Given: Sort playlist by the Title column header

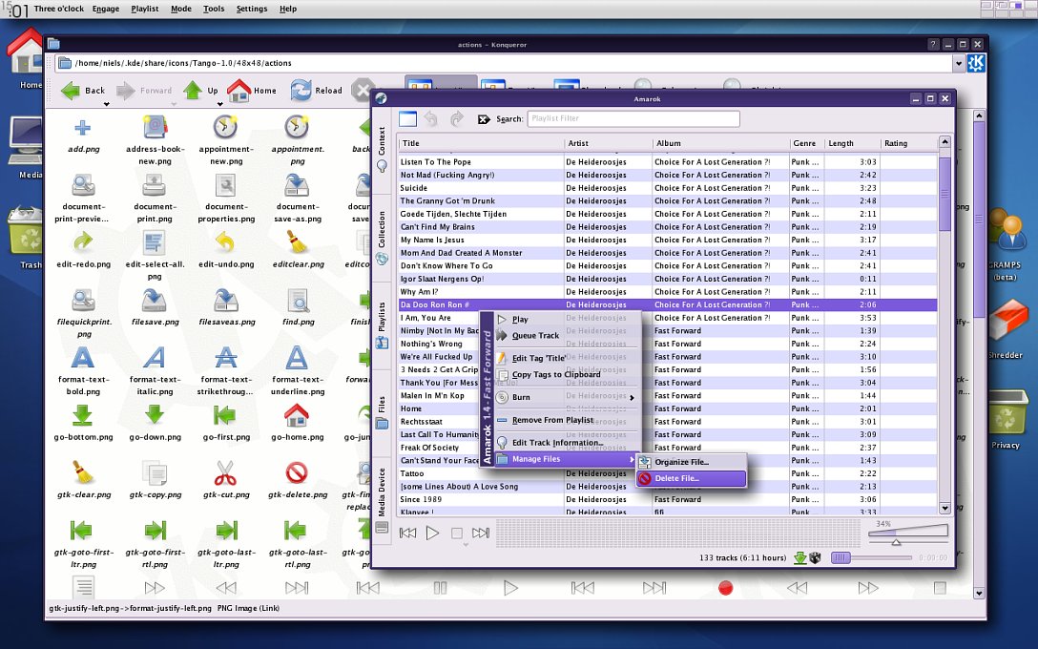Looking at the screenshot, I should [481, 143].
